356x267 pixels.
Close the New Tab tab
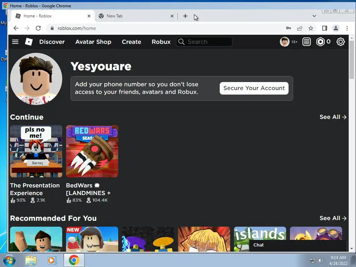click(x=172, y=16)
